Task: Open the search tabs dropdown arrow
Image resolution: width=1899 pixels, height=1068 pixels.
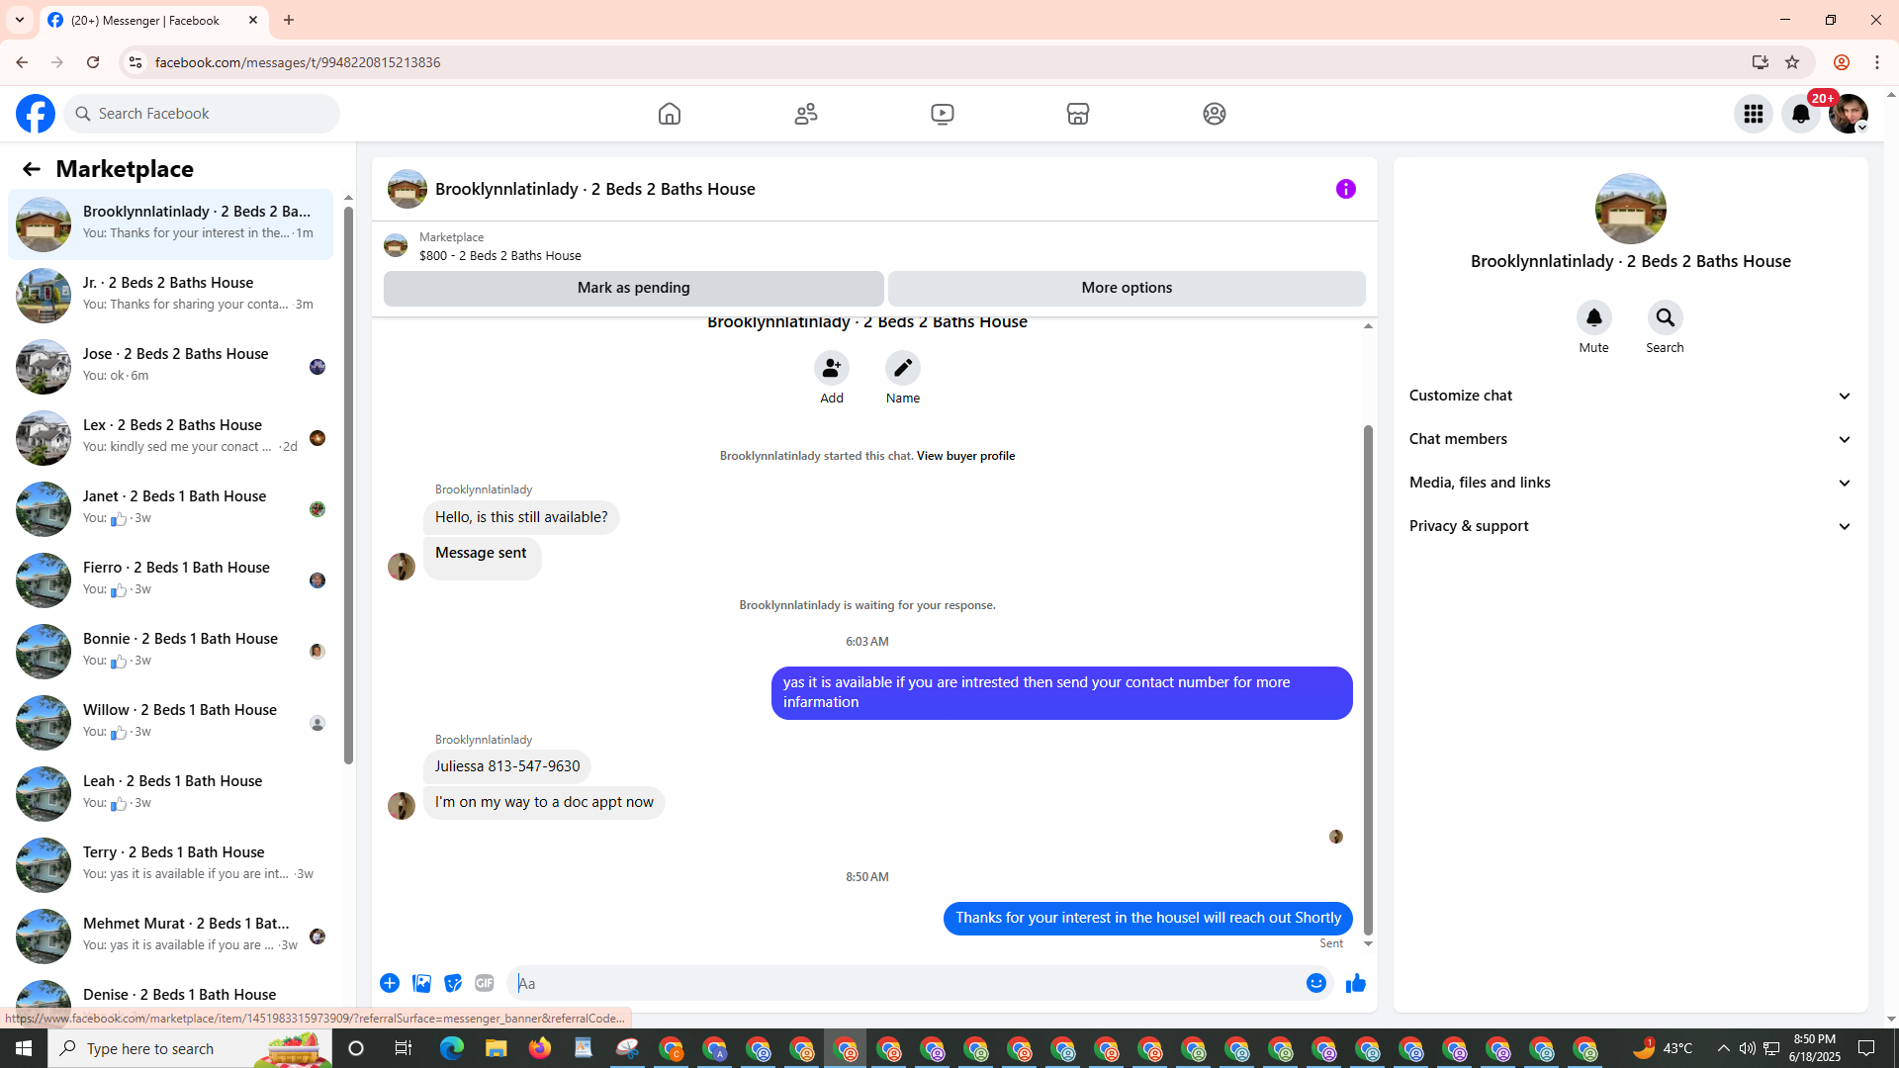Action: (x=20, y=20)
